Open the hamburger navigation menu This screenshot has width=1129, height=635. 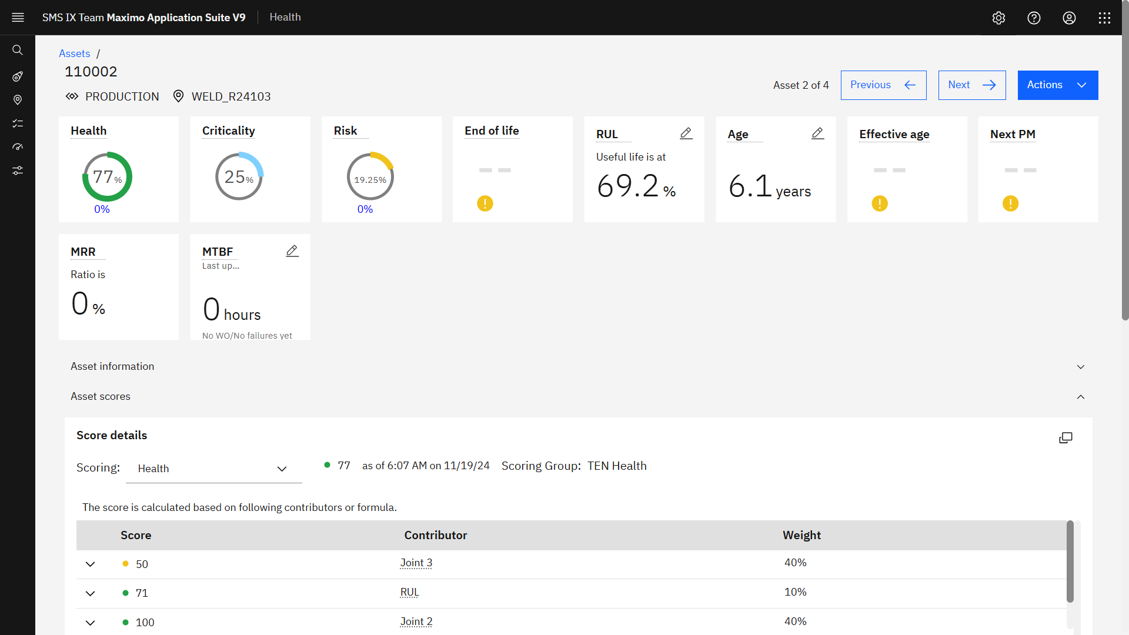[18, 18]
